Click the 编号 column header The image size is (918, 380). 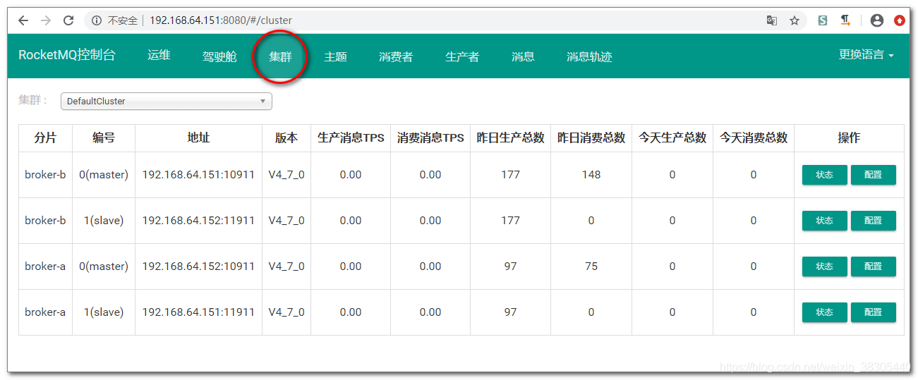tap(104, 138)
